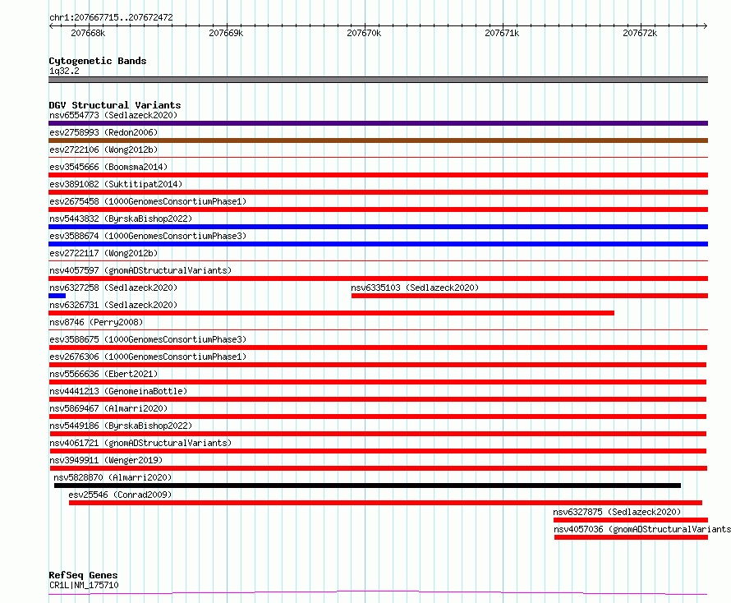The image size is (731, 603).
Task: Select the purple nsv6554773 variant bar
Action: click(x=378, y=123)
